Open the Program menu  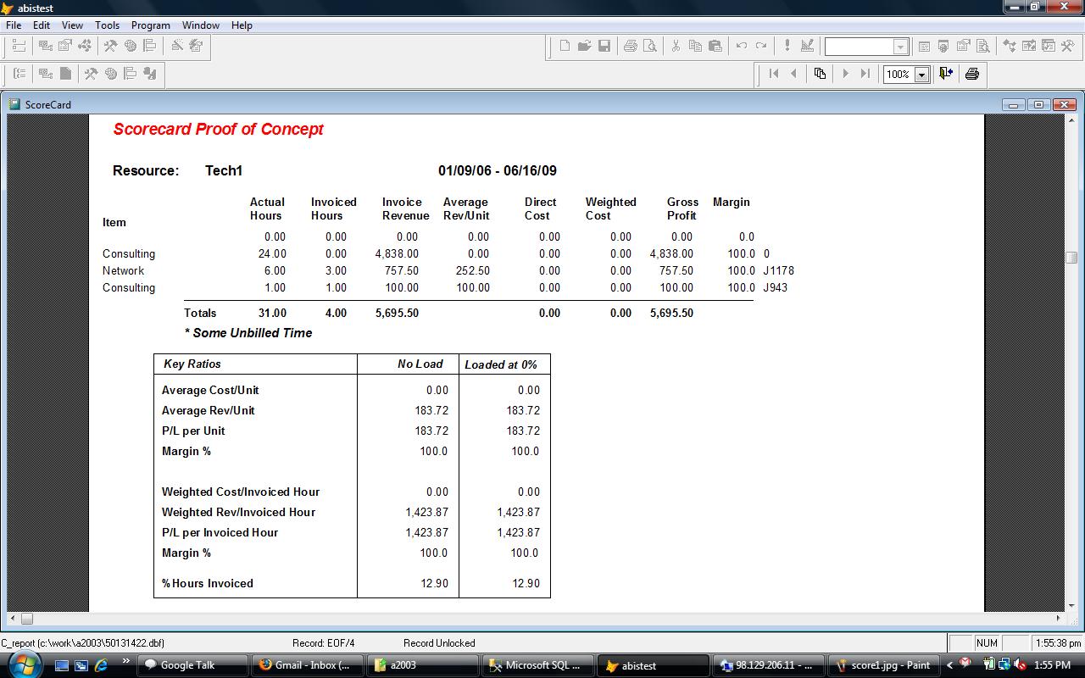[150, 25]
